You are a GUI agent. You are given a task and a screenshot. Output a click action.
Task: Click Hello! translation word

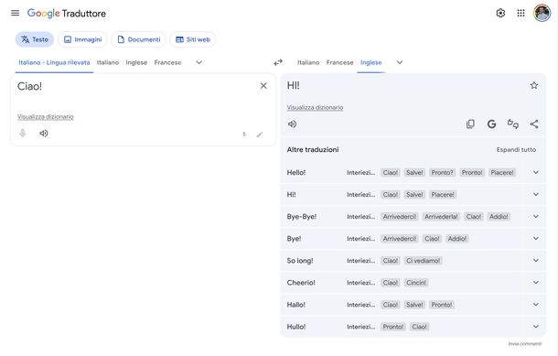[296, 173]
